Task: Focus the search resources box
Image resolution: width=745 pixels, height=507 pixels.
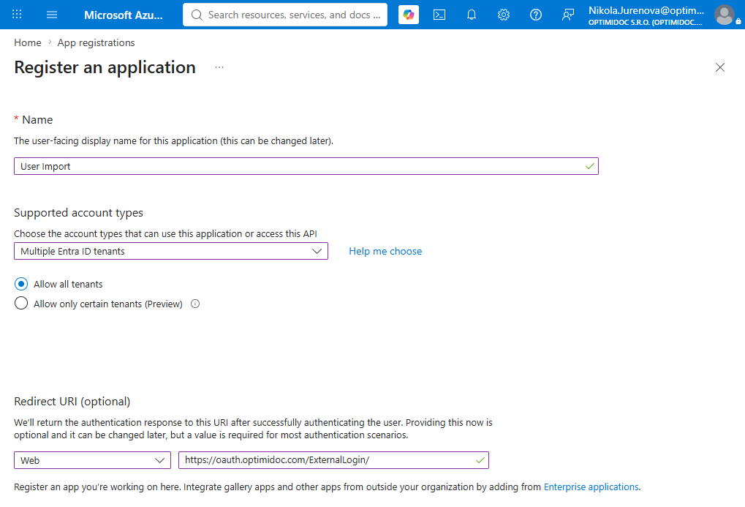Action: (x=285, y=15)
